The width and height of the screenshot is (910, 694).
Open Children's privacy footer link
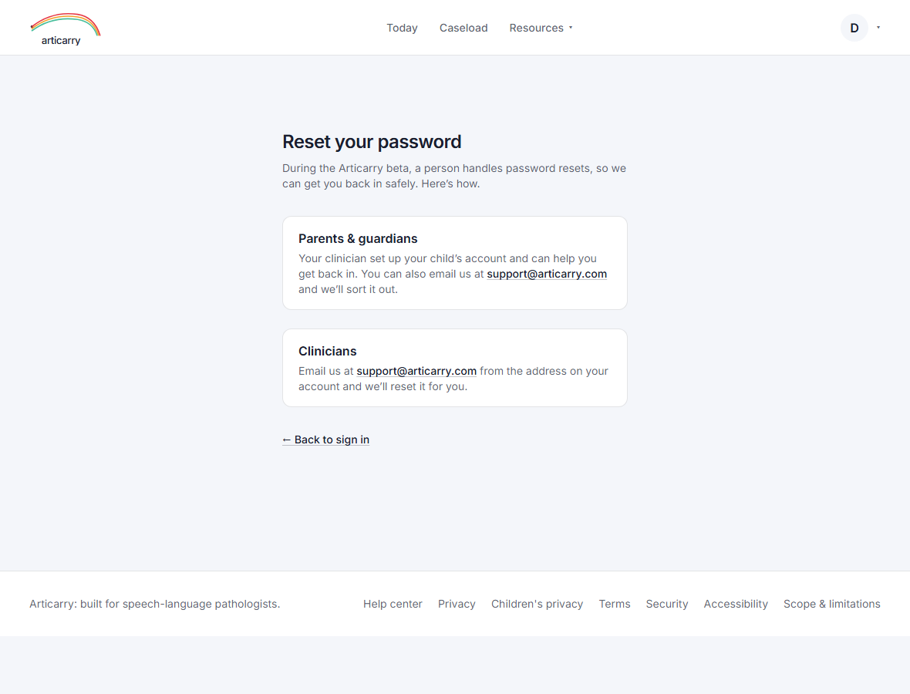(538, 604)
